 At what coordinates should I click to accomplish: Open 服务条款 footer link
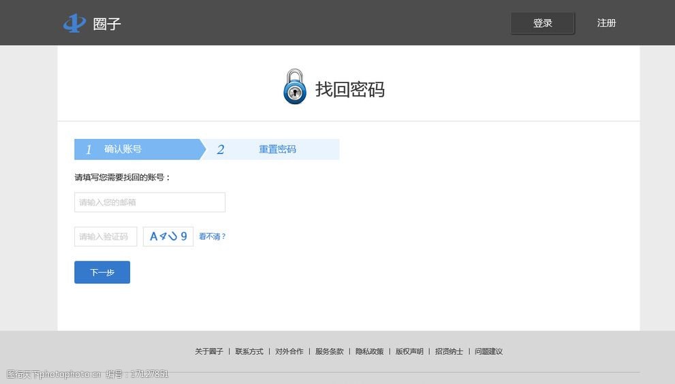tap(329, 351)
